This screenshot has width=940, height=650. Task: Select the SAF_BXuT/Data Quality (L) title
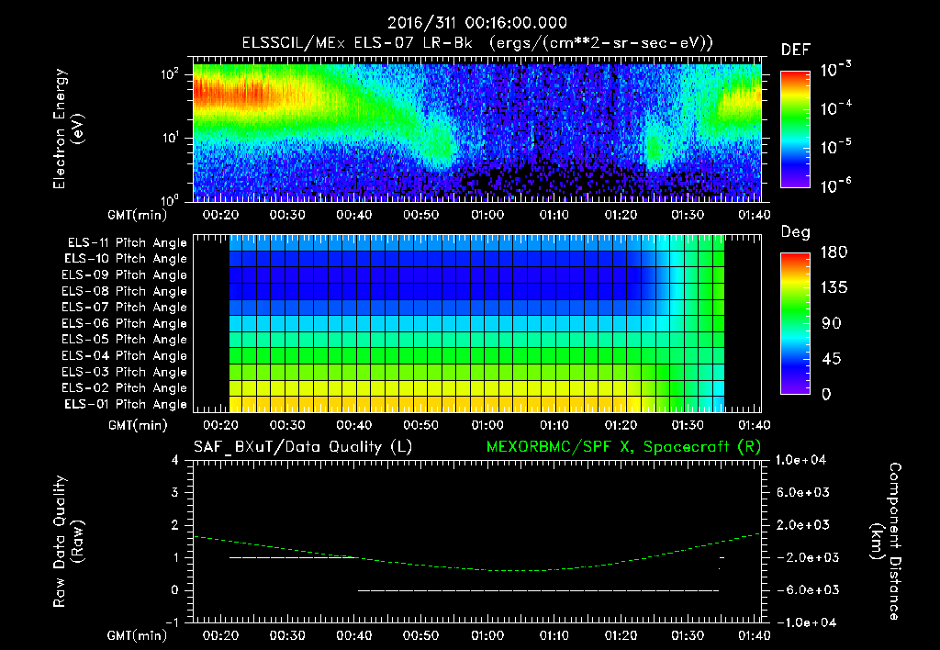pos(303,447)
